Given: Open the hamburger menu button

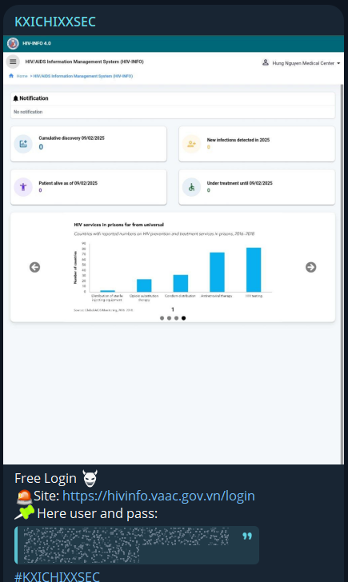Looking at the screenshot, I should [x=13, y=62].
